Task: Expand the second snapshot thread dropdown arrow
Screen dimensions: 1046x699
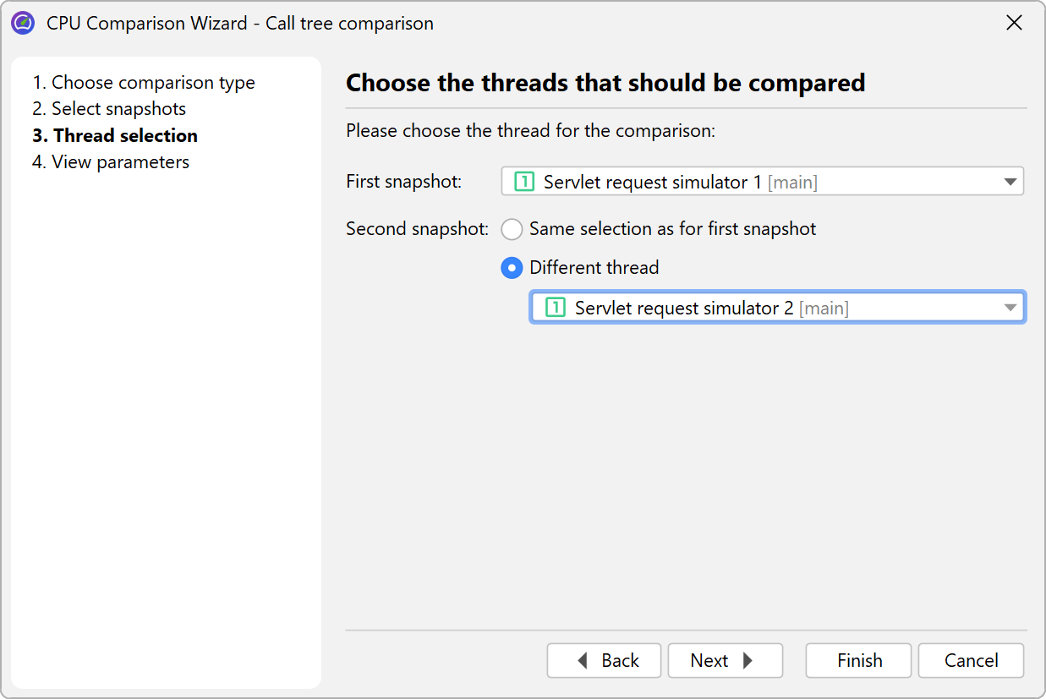Action: click(1010, 308)
